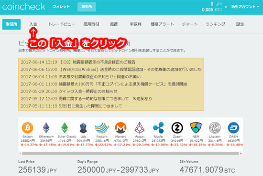
Task: Click the coincheck logo
Action: click(23, 7)
